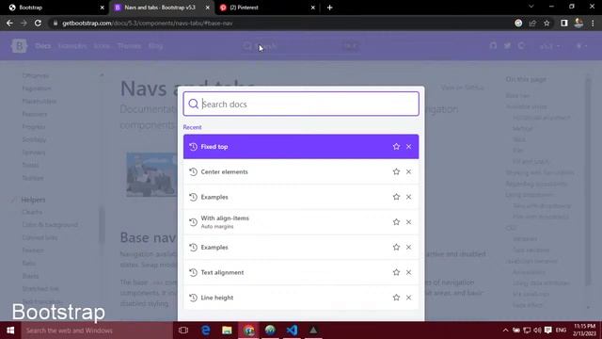
Task: Click Search the web and Windows box
Action: click(x=97, y=331)
